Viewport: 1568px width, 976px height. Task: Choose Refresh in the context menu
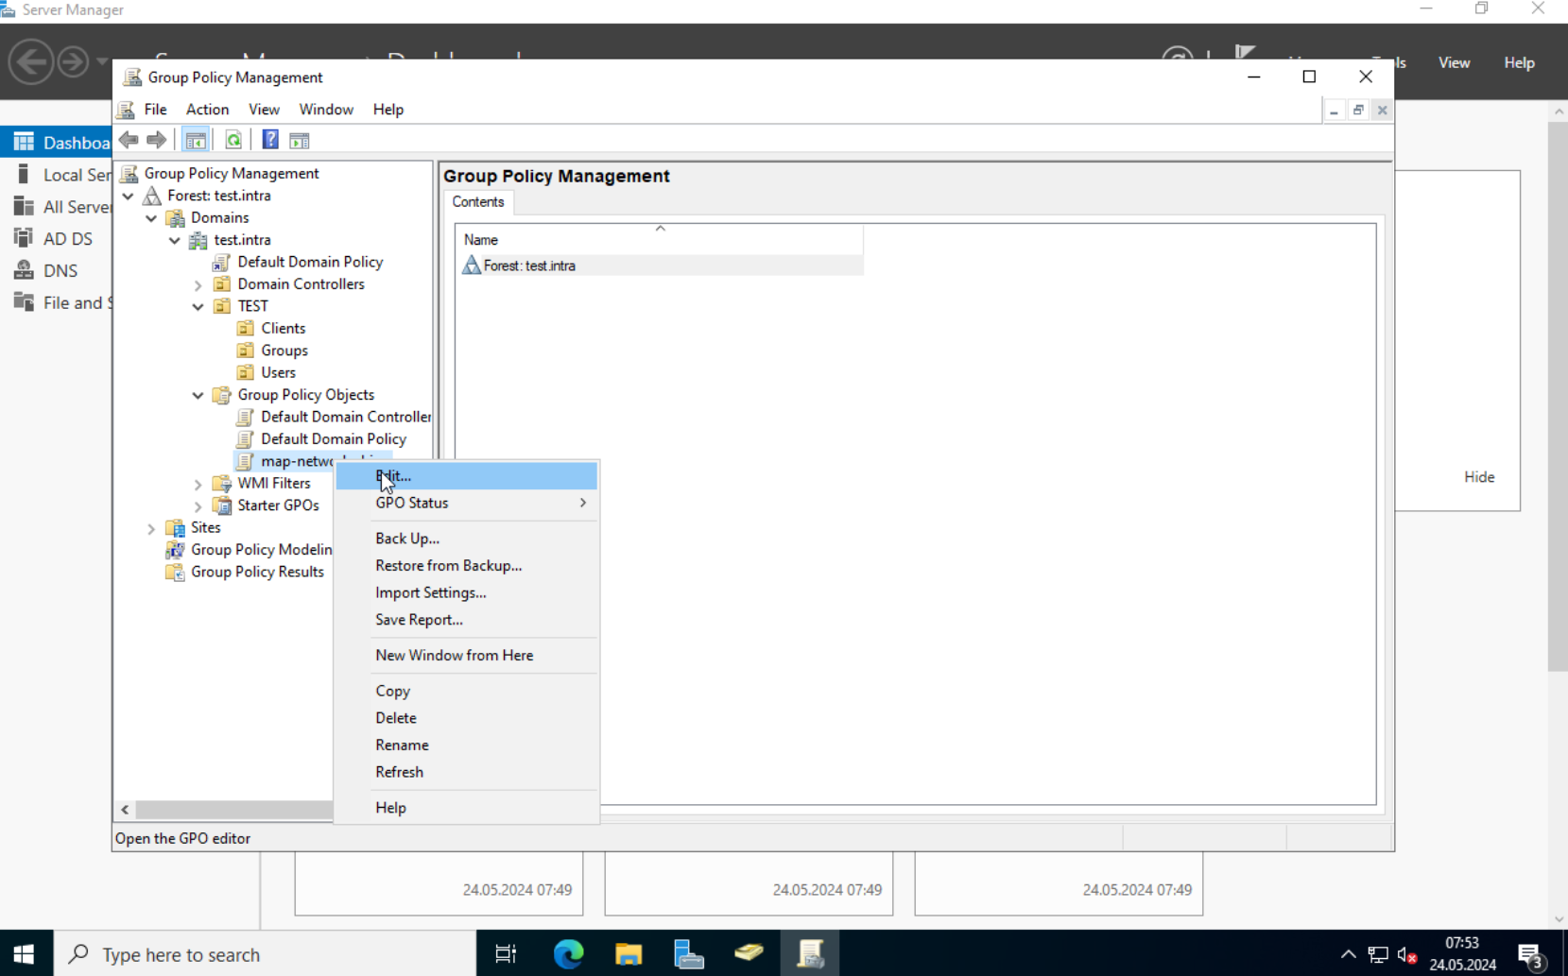pyautogui.click(x=467, y=772)
